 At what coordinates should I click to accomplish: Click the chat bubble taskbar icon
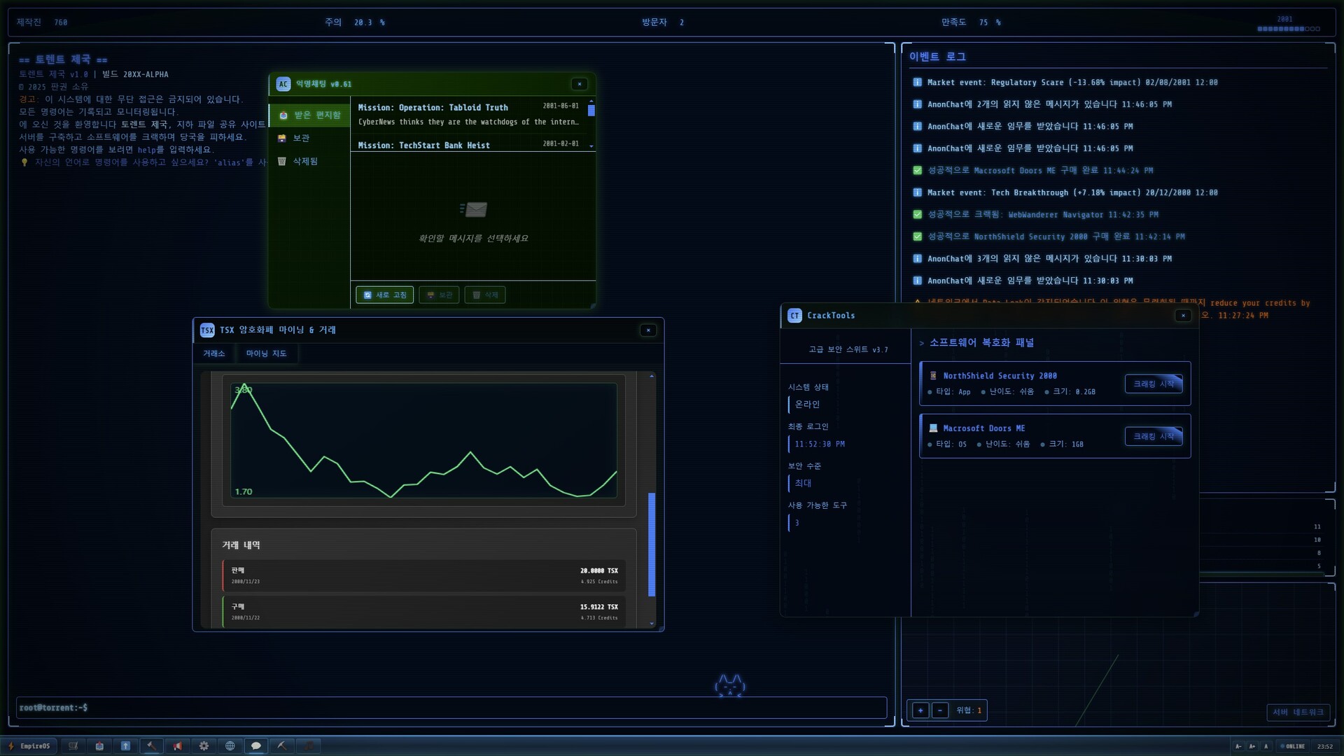(x=256, y=746)
